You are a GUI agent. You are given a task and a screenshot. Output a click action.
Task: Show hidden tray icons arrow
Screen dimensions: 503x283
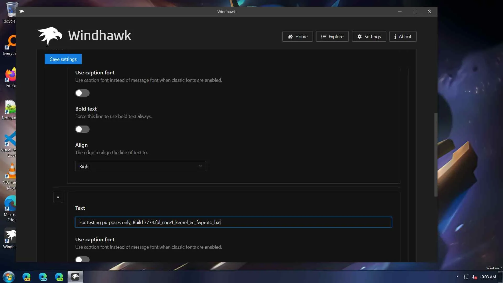(457, 277)
